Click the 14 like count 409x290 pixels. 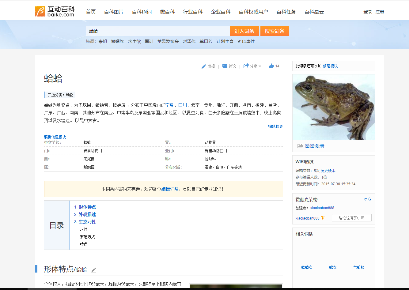pos(277,66)
